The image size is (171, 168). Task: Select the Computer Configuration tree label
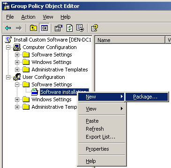[x=50, y=47]
